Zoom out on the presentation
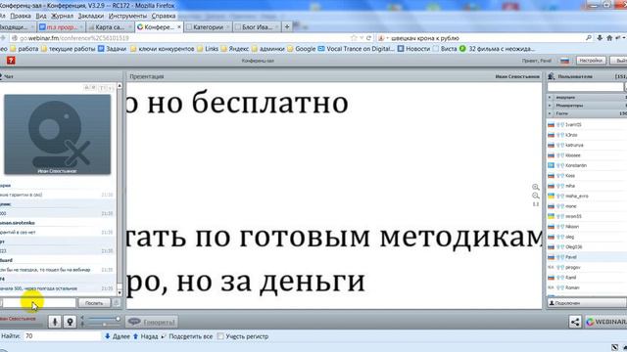 point(536,196)
